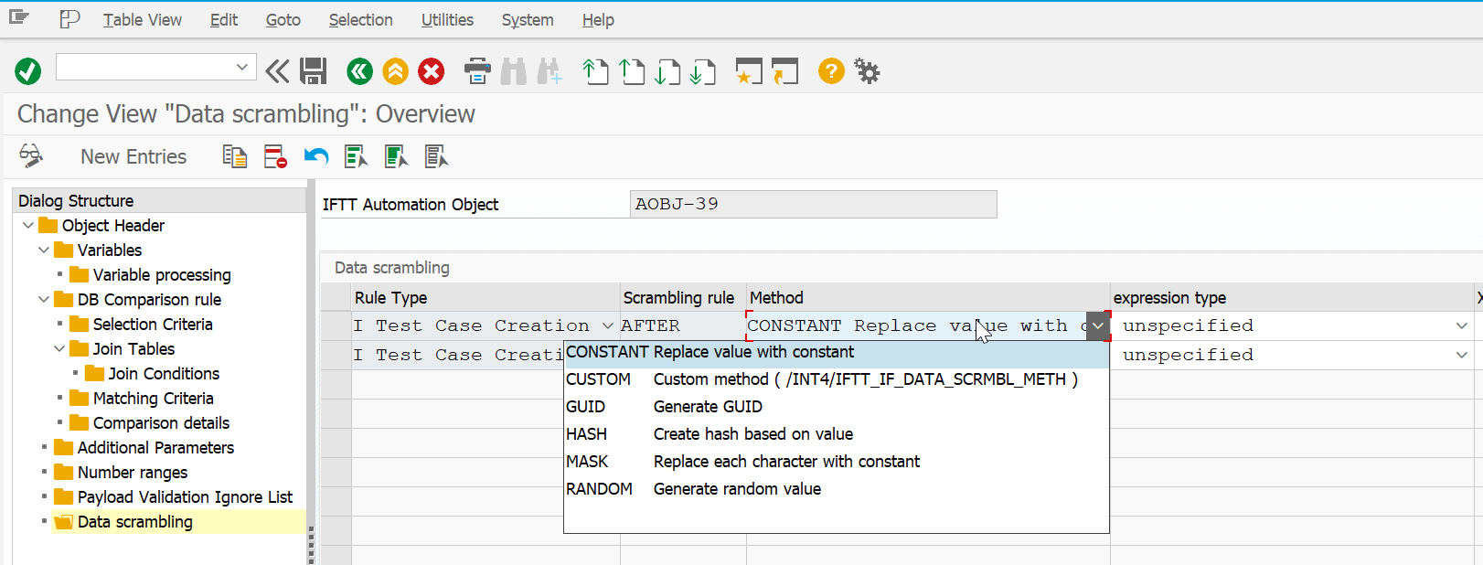This screenshot has width=1483, height=565.
Task: Click the Undo Change blue arrow icon
Action: [316, 157]
